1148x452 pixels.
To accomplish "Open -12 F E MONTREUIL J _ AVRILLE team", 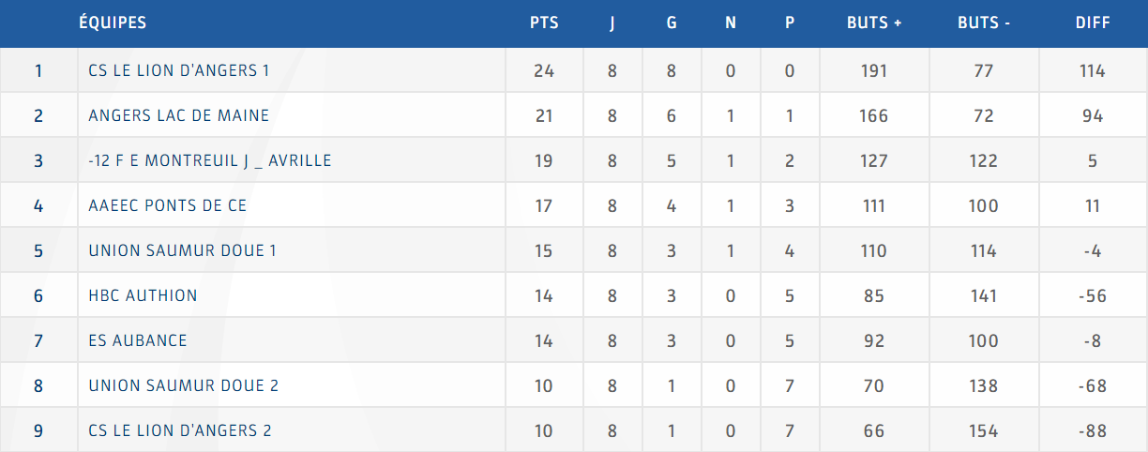I will tap(209, 160).
